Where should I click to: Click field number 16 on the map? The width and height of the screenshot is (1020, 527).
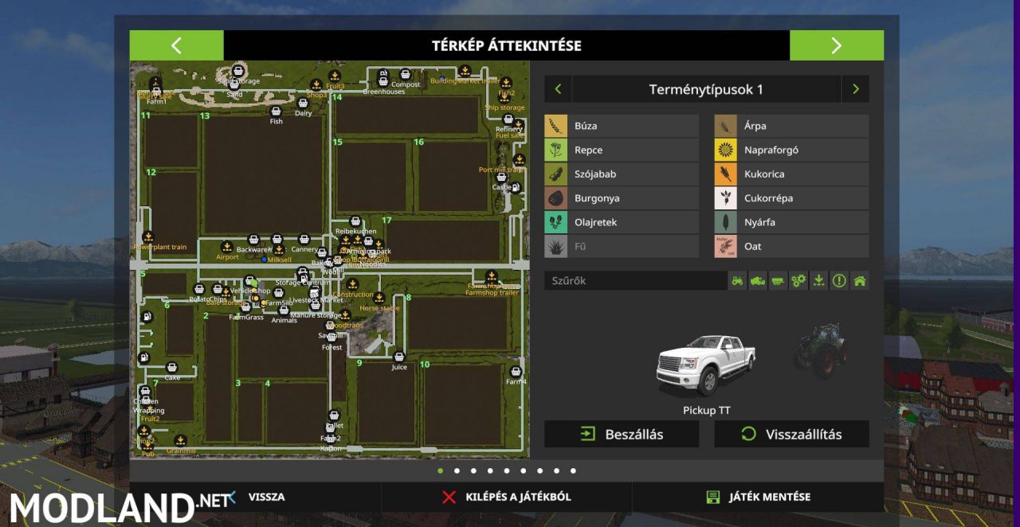(x=418, y=142)
